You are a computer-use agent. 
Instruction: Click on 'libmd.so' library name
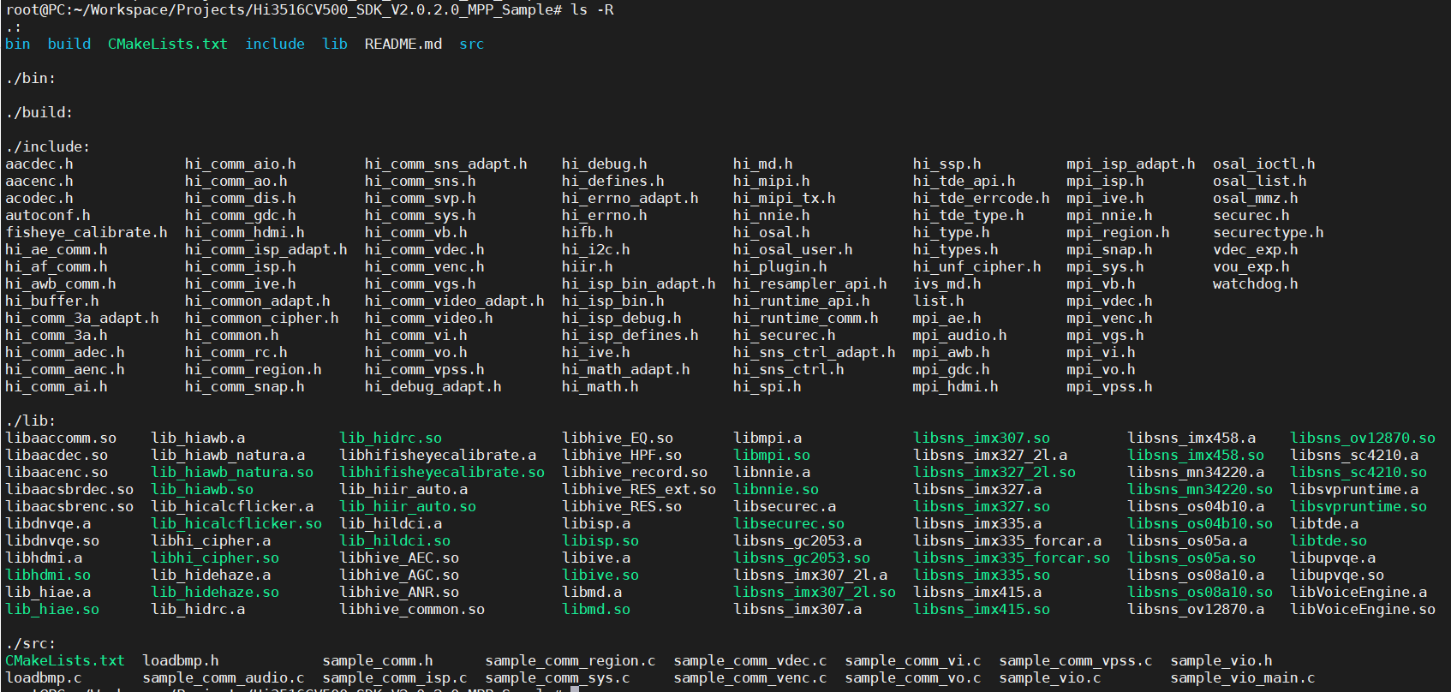pyautogui.click(x=596, y=609)
